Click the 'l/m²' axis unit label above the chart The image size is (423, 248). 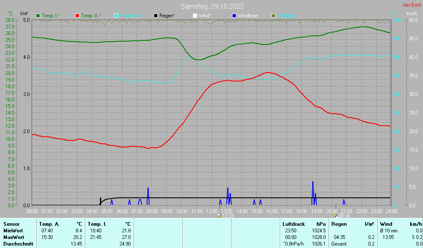click(x=24, y=14)
